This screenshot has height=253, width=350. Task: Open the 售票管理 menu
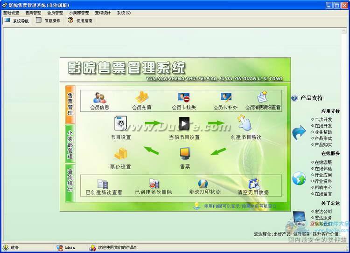click(33, 13)
